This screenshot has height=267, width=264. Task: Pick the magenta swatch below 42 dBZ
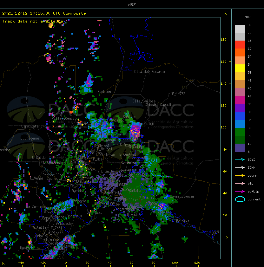[x=240, y=100]
